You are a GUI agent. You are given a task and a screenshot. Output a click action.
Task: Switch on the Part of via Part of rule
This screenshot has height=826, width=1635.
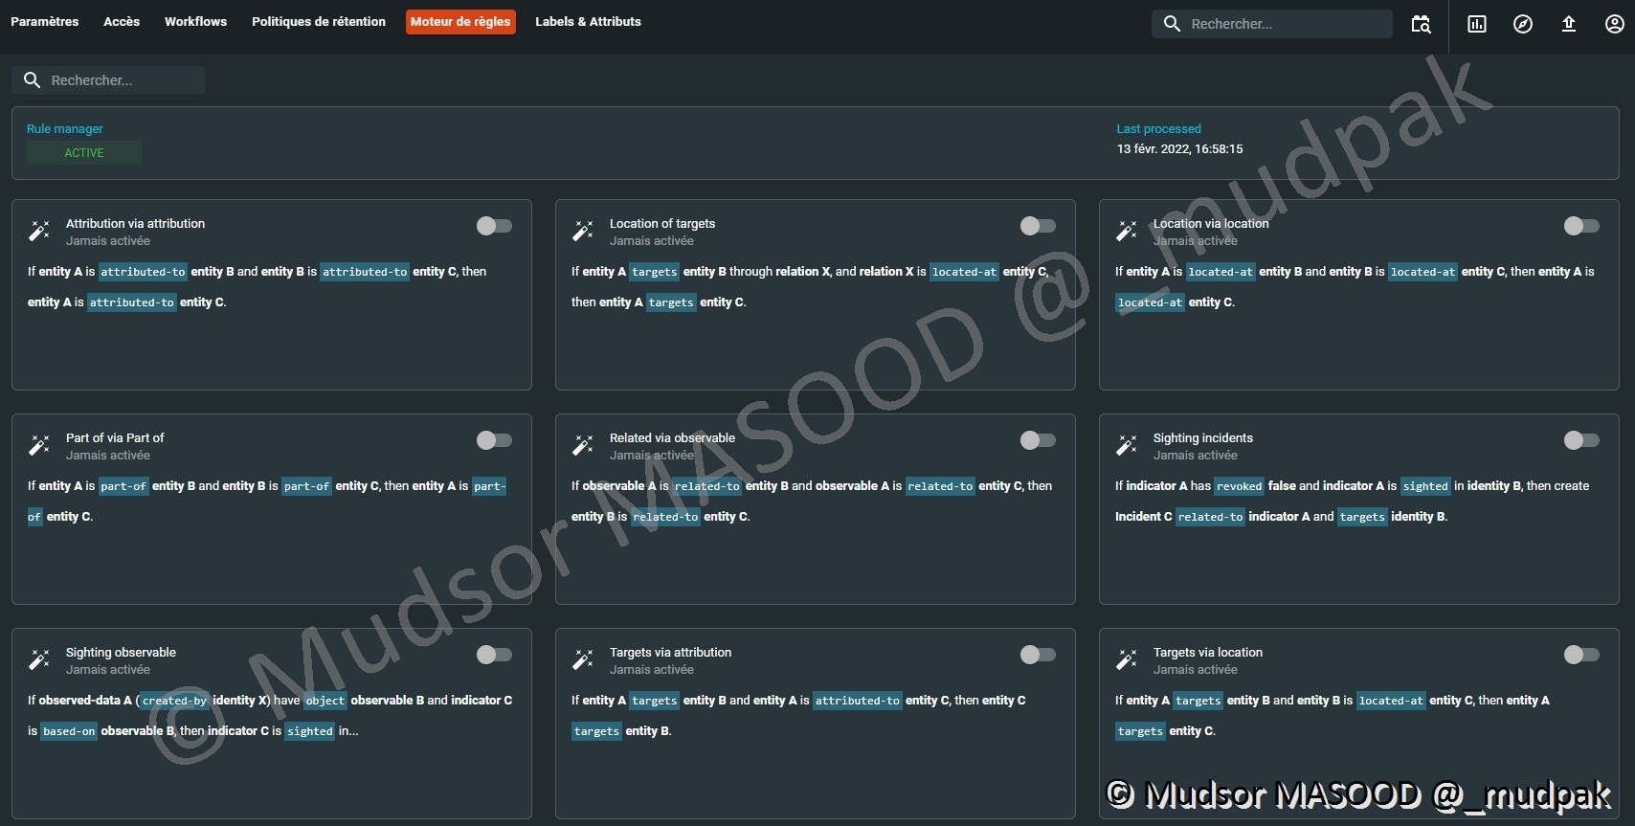click(x=494, y=440)
